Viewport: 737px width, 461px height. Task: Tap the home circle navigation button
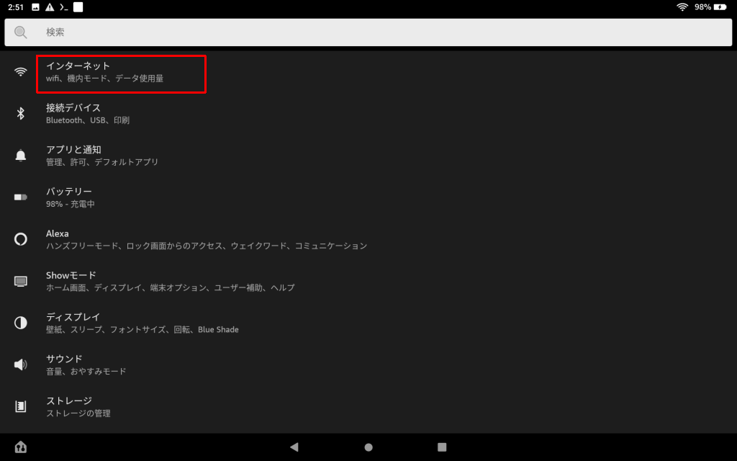(368, 447)
